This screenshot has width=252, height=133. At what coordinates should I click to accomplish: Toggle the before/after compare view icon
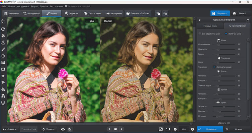70,129
